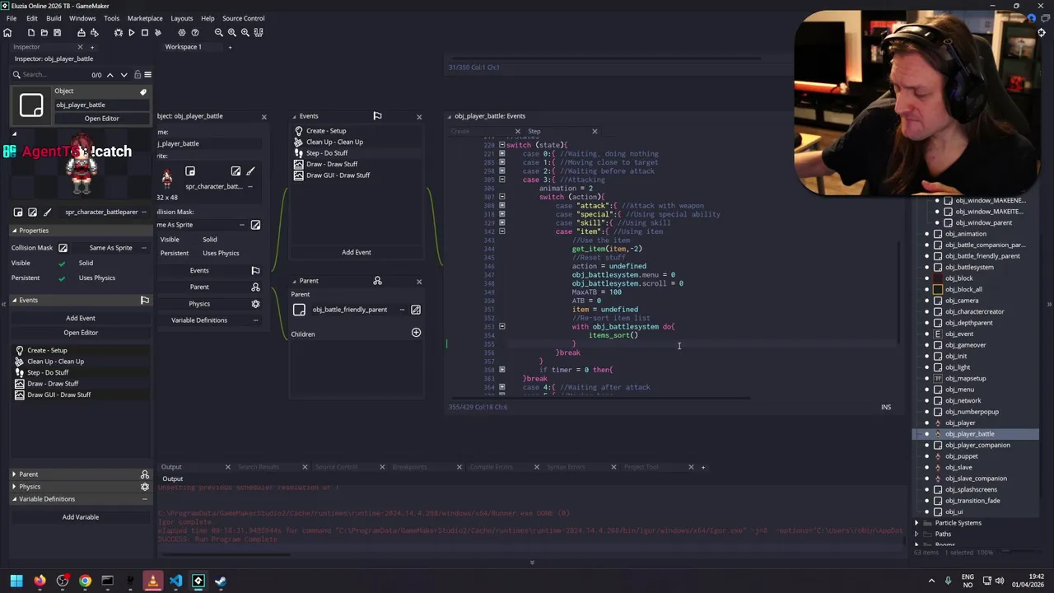Open the Start Page home icon
Image resolution: width=1054 pixels, height=593 pixels.
7,32
